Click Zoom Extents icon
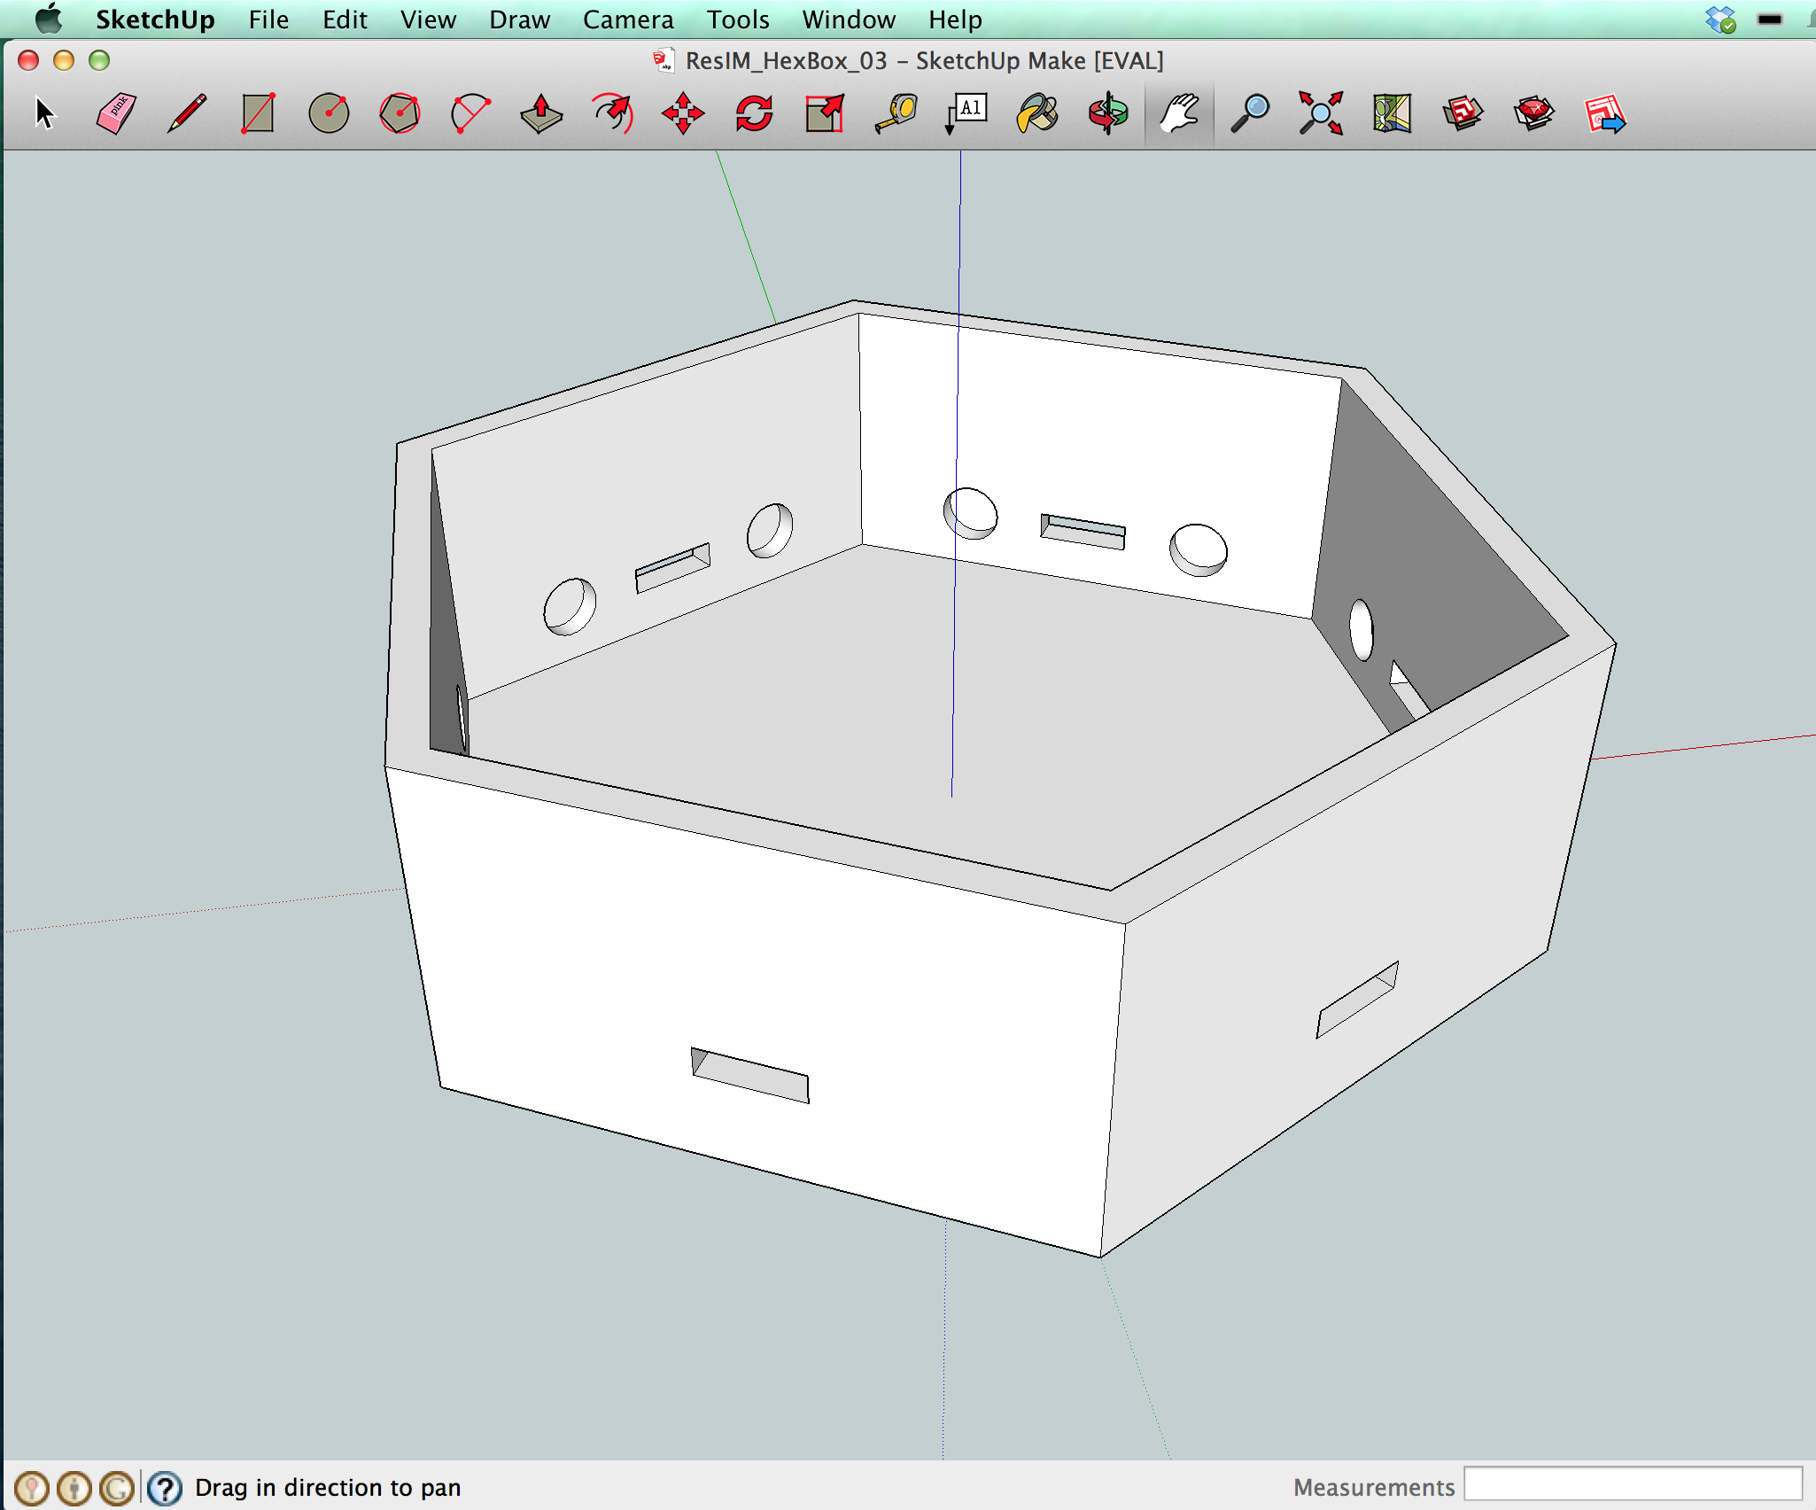 [1321, 113]
